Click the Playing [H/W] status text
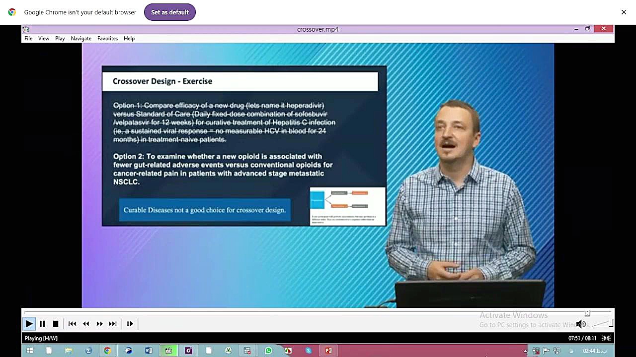 click(x=41, y=338)
